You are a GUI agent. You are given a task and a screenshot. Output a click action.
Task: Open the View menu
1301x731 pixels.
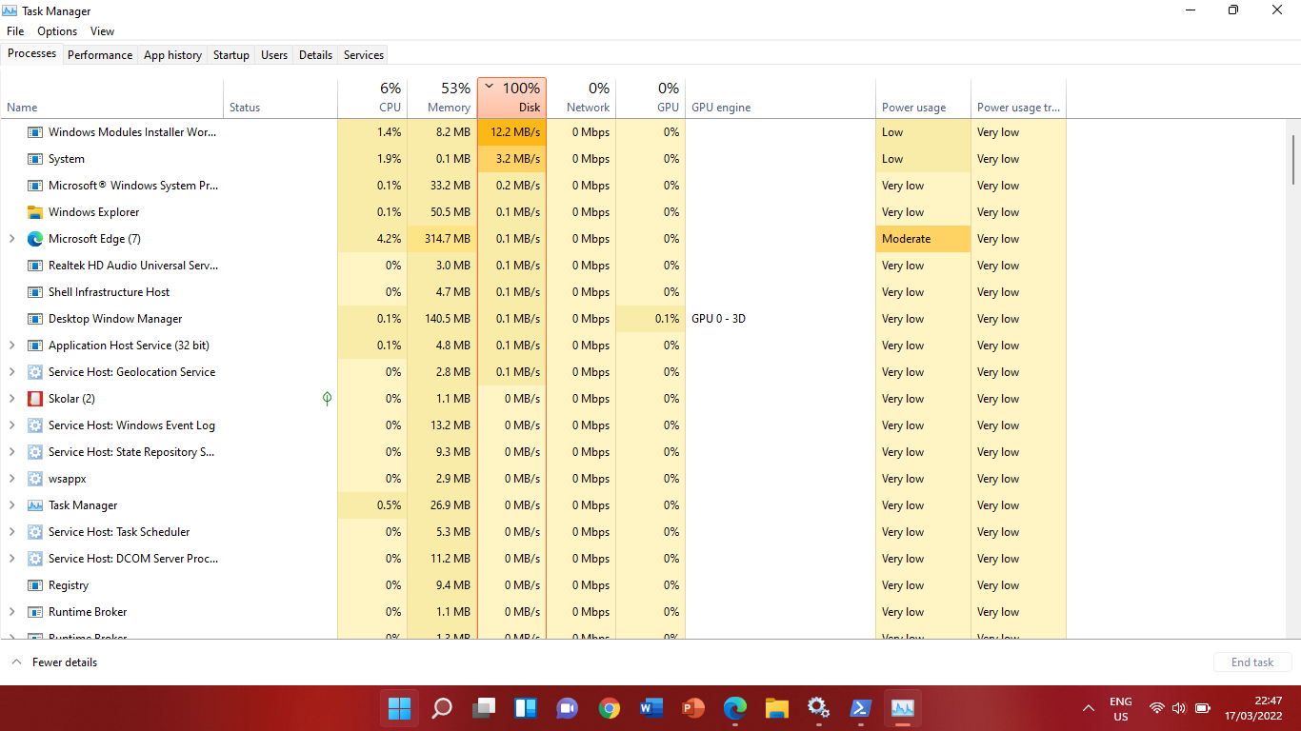click(x=103, y=31)
